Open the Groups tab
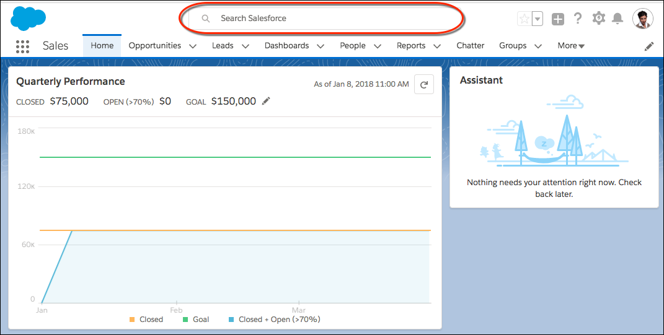 [513, 45]
